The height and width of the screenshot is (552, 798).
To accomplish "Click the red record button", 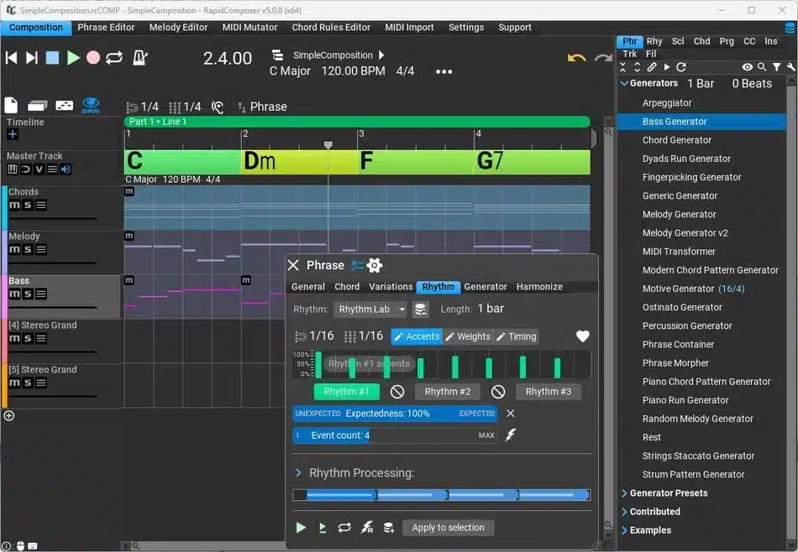I will pos(93,58).
